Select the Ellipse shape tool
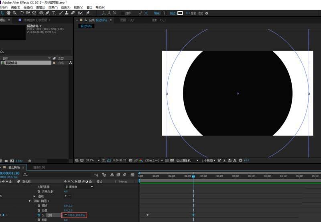Image resolution: width=321 pixels, height=222 pixels. click(41, 13)
